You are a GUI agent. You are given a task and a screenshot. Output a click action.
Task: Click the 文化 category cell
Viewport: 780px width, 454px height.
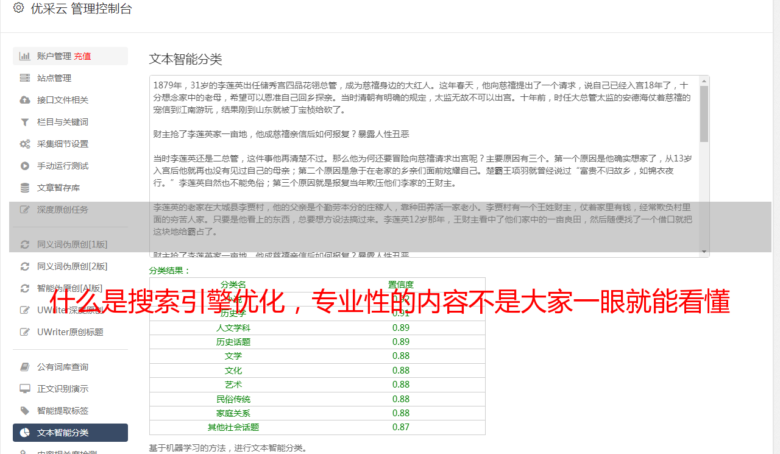[x=233, y=371]
